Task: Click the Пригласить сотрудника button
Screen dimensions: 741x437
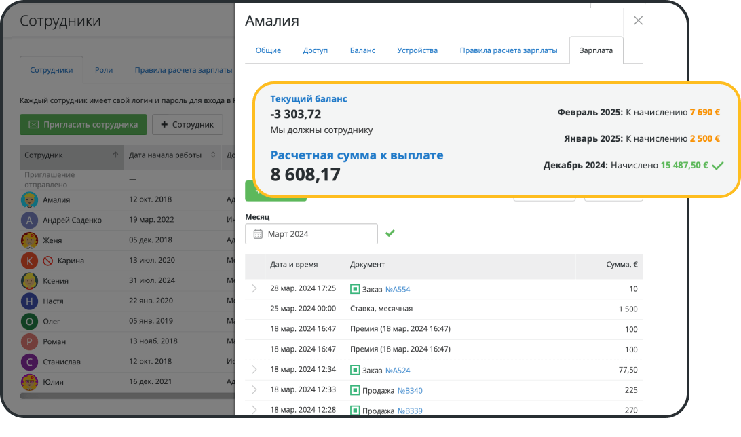Action: click(83, 124)
